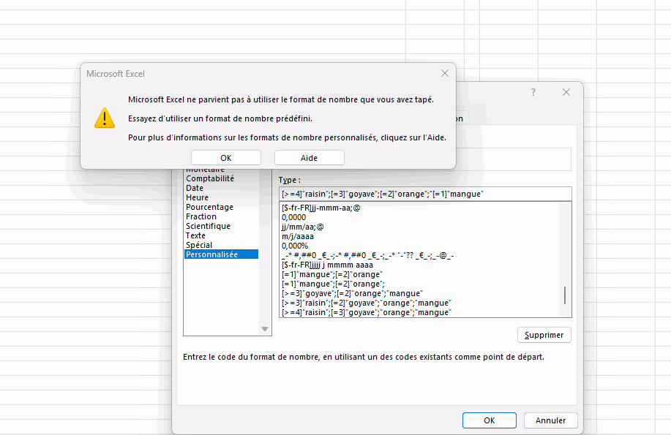Select the Date category

tap(195, 188)
